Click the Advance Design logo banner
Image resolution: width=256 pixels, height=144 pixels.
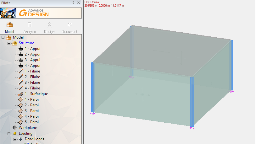pyautogui.click(x=41, y=13)
